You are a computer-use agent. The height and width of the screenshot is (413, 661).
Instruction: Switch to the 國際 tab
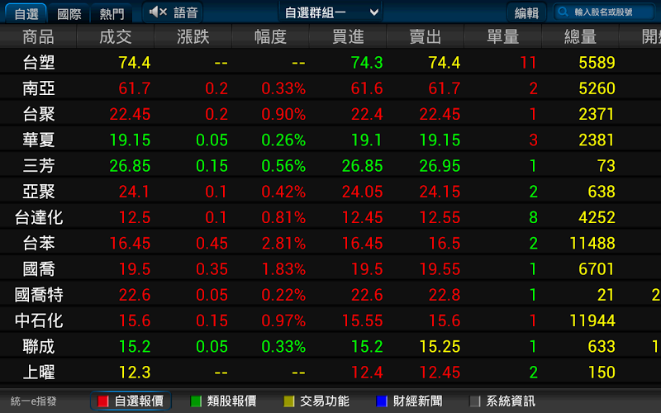point(69,13)
